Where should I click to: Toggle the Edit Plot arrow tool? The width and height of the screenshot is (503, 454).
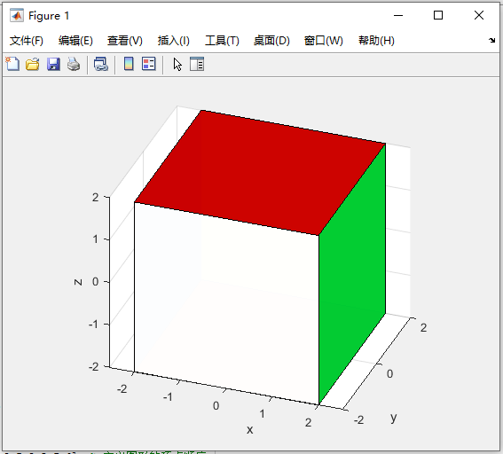177,65
